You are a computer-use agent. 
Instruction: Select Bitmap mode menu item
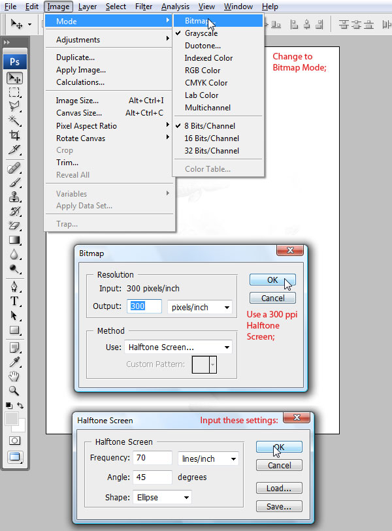(x=218, y=21)
